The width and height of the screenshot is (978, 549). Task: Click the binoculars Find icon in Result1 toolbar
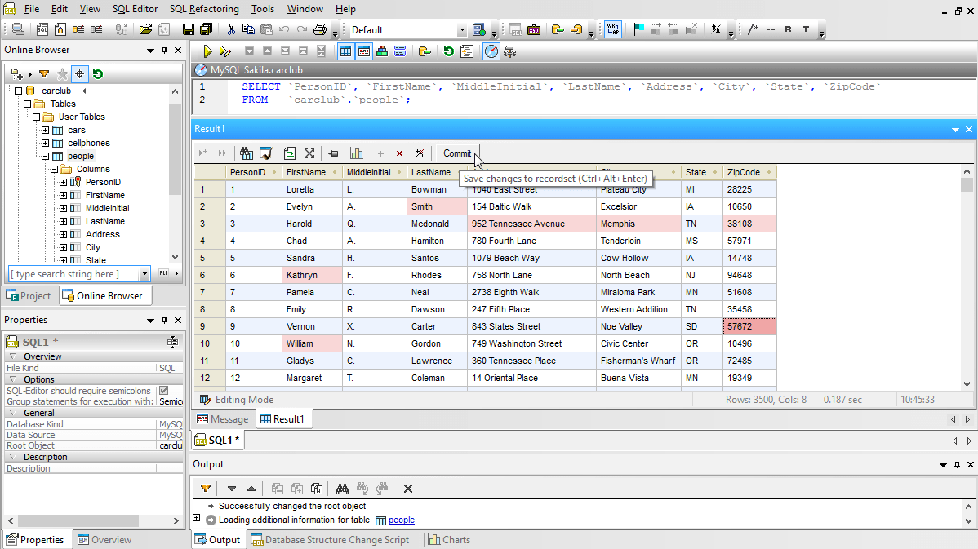click(246, 153)
